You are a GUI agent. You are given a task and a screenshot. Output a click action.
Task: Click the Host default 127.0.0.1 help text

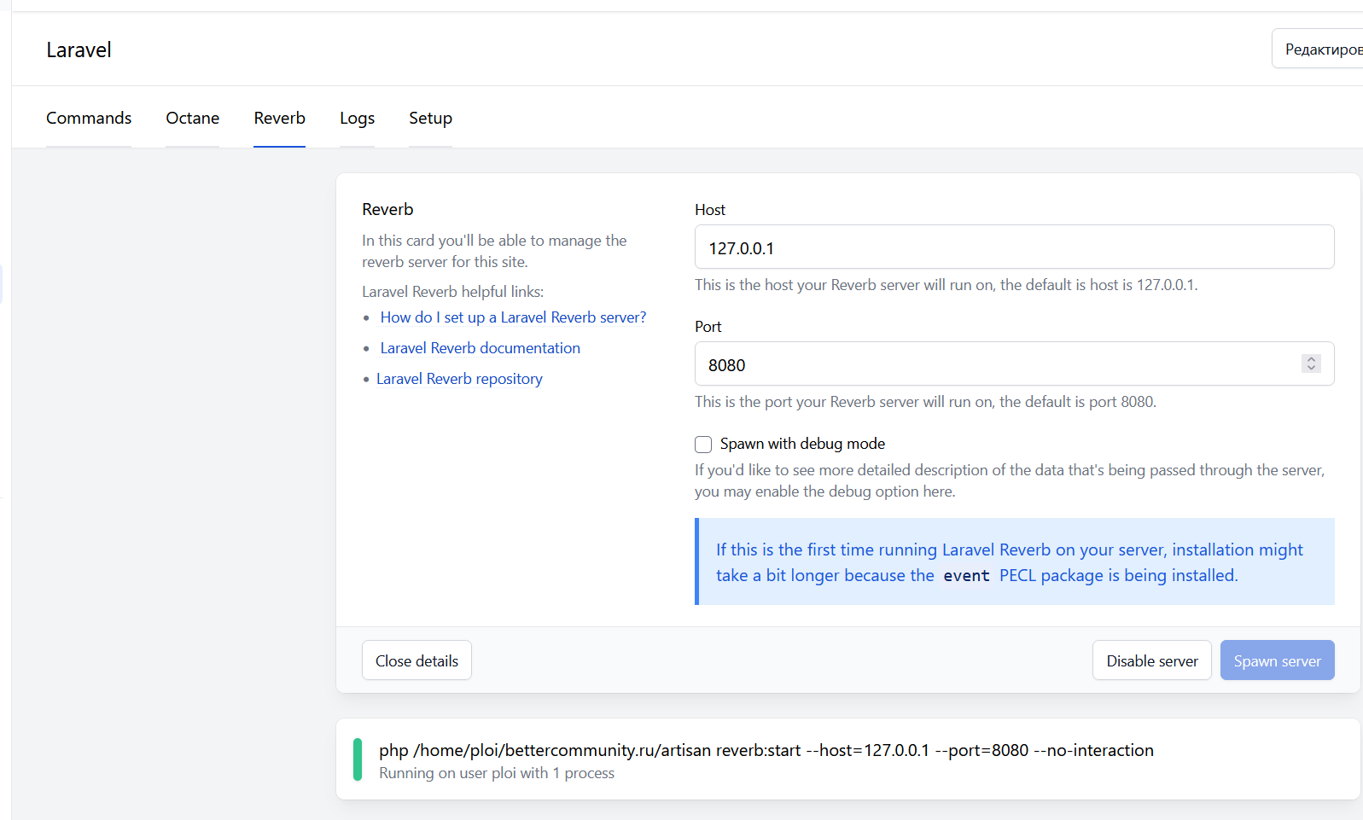pos(947,285)
